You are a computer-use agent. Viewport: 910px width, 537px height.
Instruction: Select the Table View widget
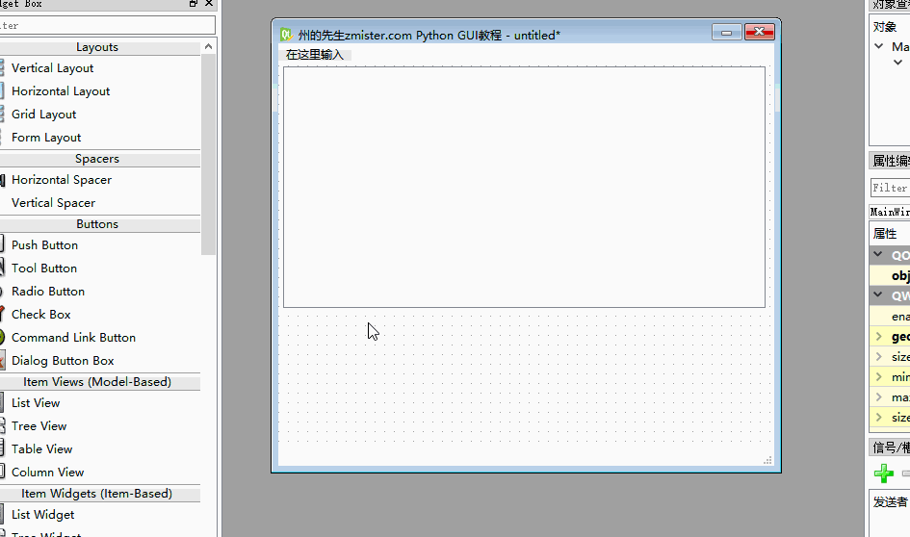(x=41, y=448)
